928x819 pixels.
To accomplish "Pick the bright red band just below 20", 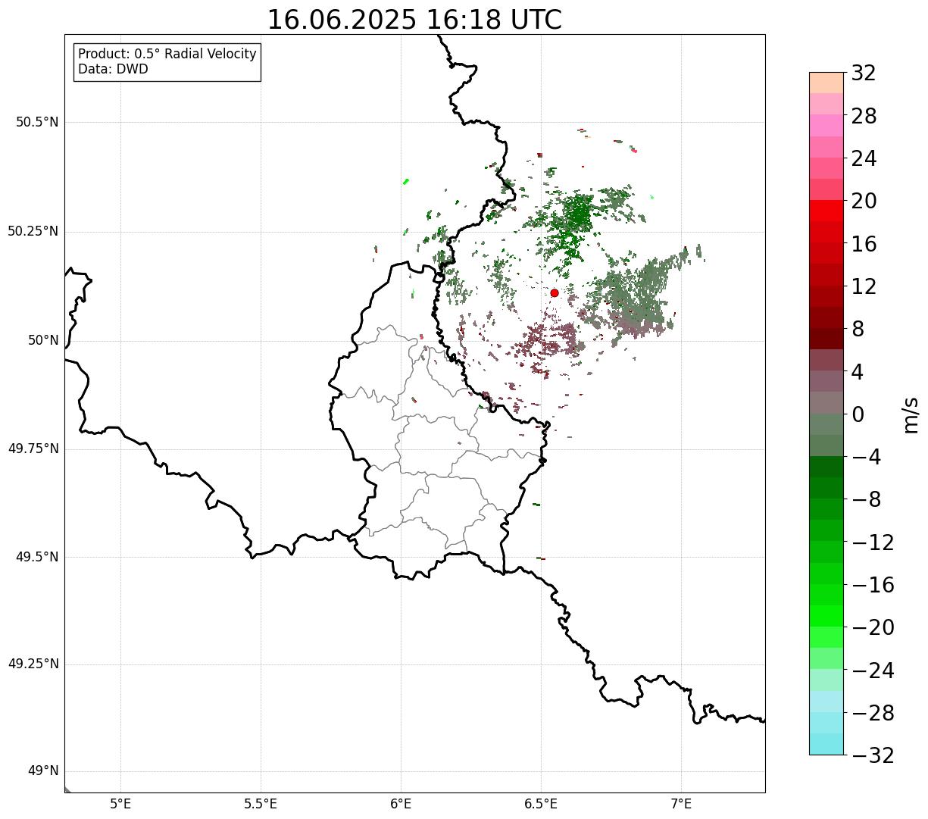I will coord(826,211).
